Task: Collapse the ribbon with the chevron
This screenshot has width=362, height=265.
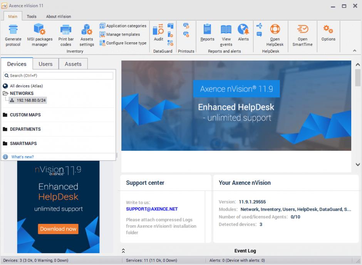Action: 355,50
